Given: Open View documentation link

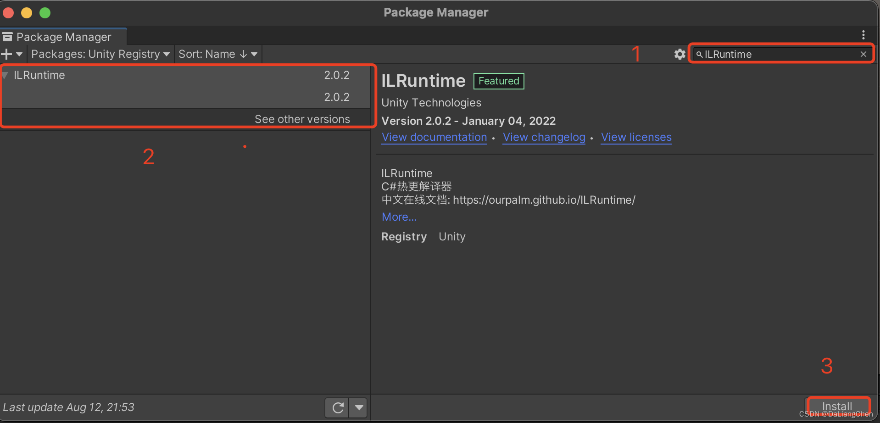Looking at the screenshot, I should click(x=434, y=137).
